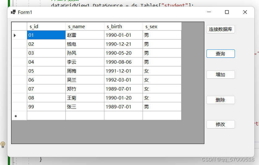Click the empty s_id cell in new row
The image size is (259, 165).
coord(46,116)
